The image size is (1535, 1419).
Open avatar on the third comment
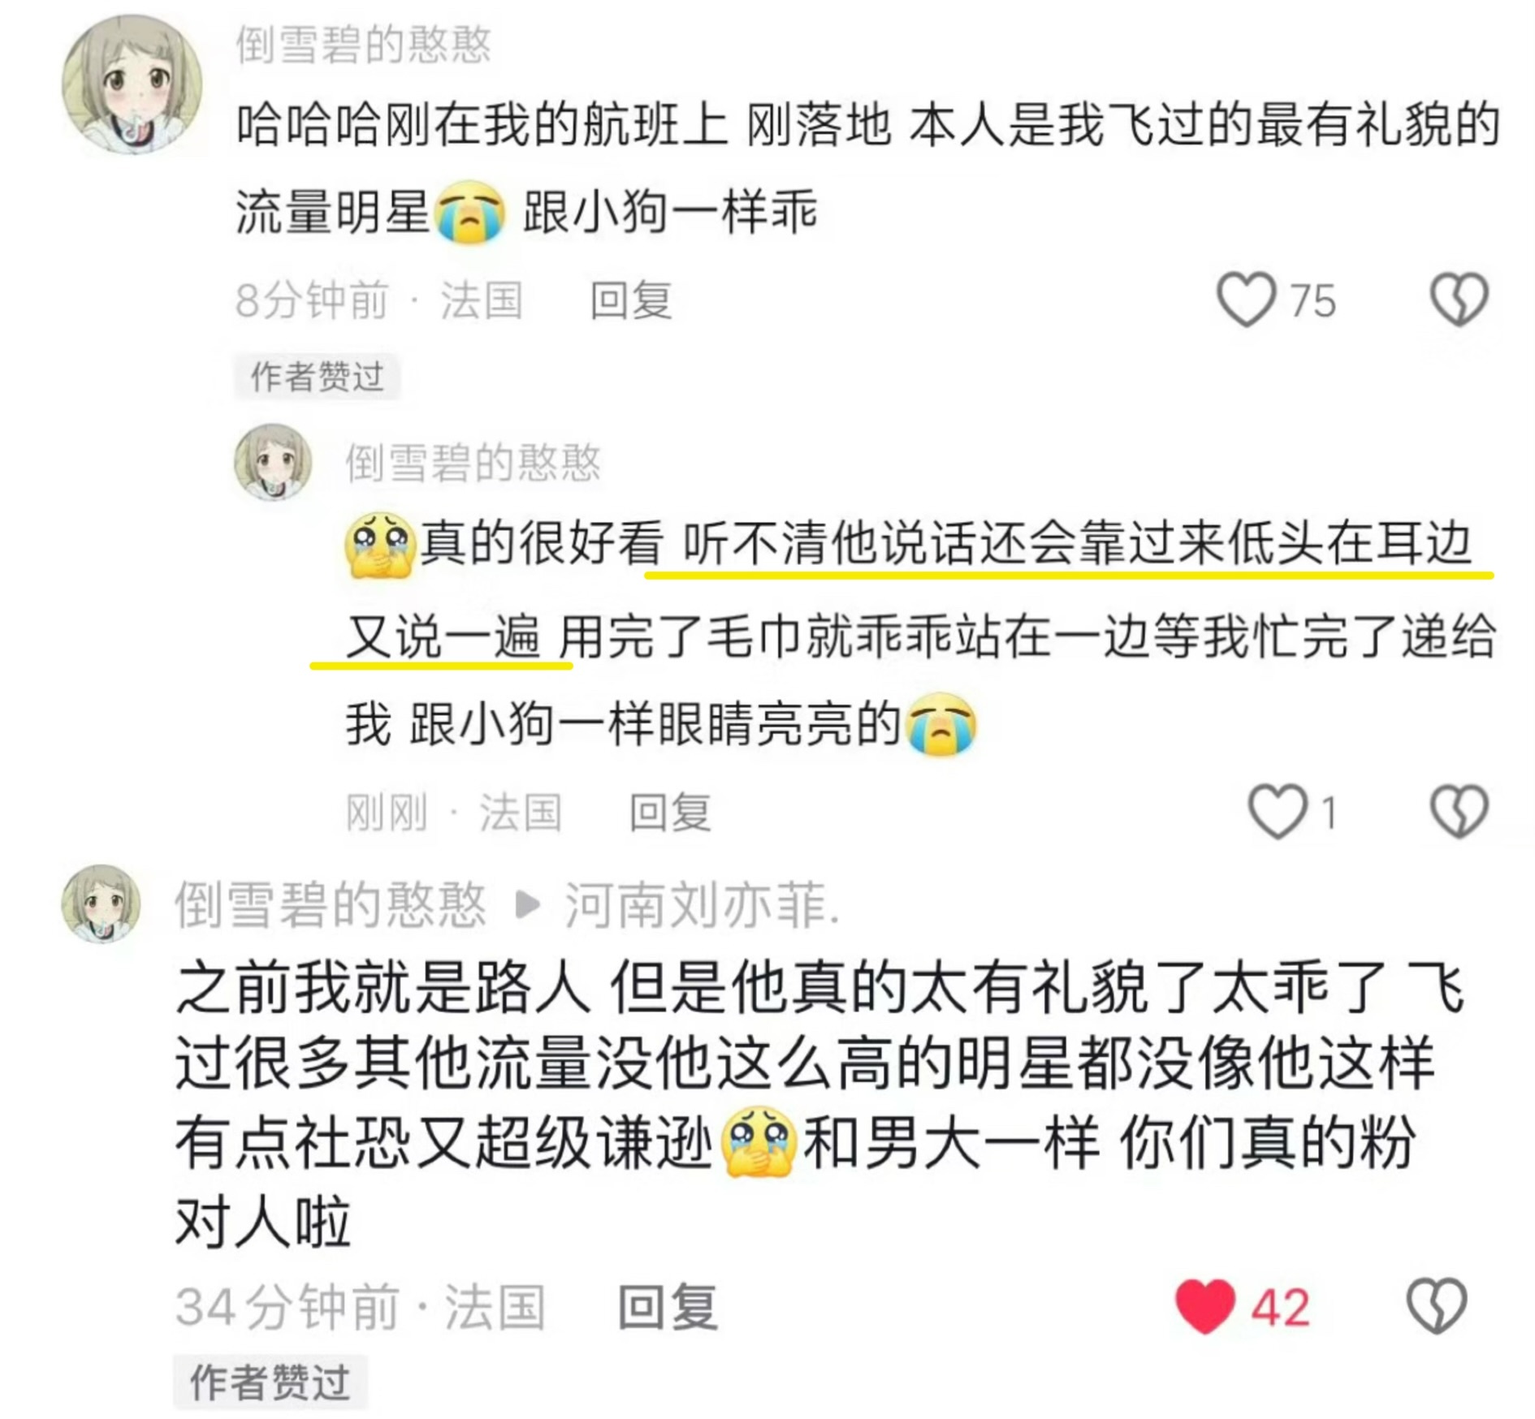pyautogui.click(x=102, y=904)
